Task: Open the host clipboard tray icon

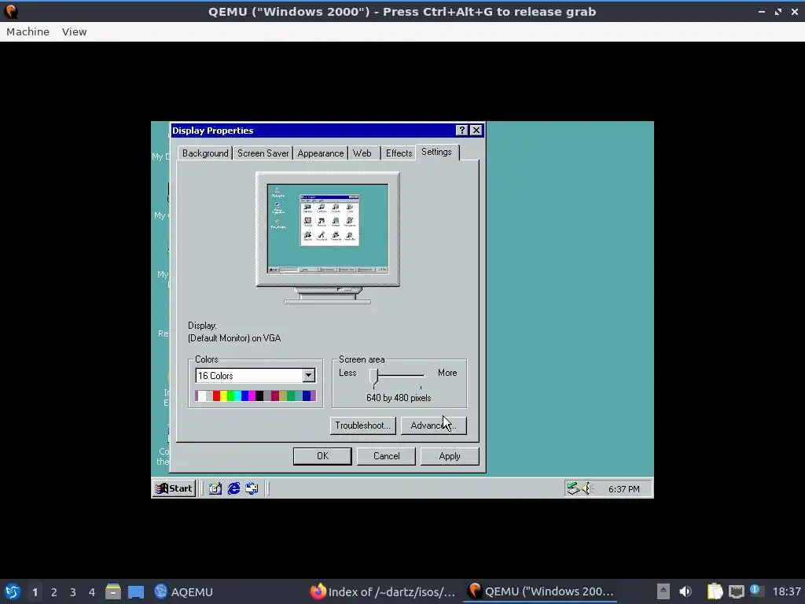Action: pos(715,591)
